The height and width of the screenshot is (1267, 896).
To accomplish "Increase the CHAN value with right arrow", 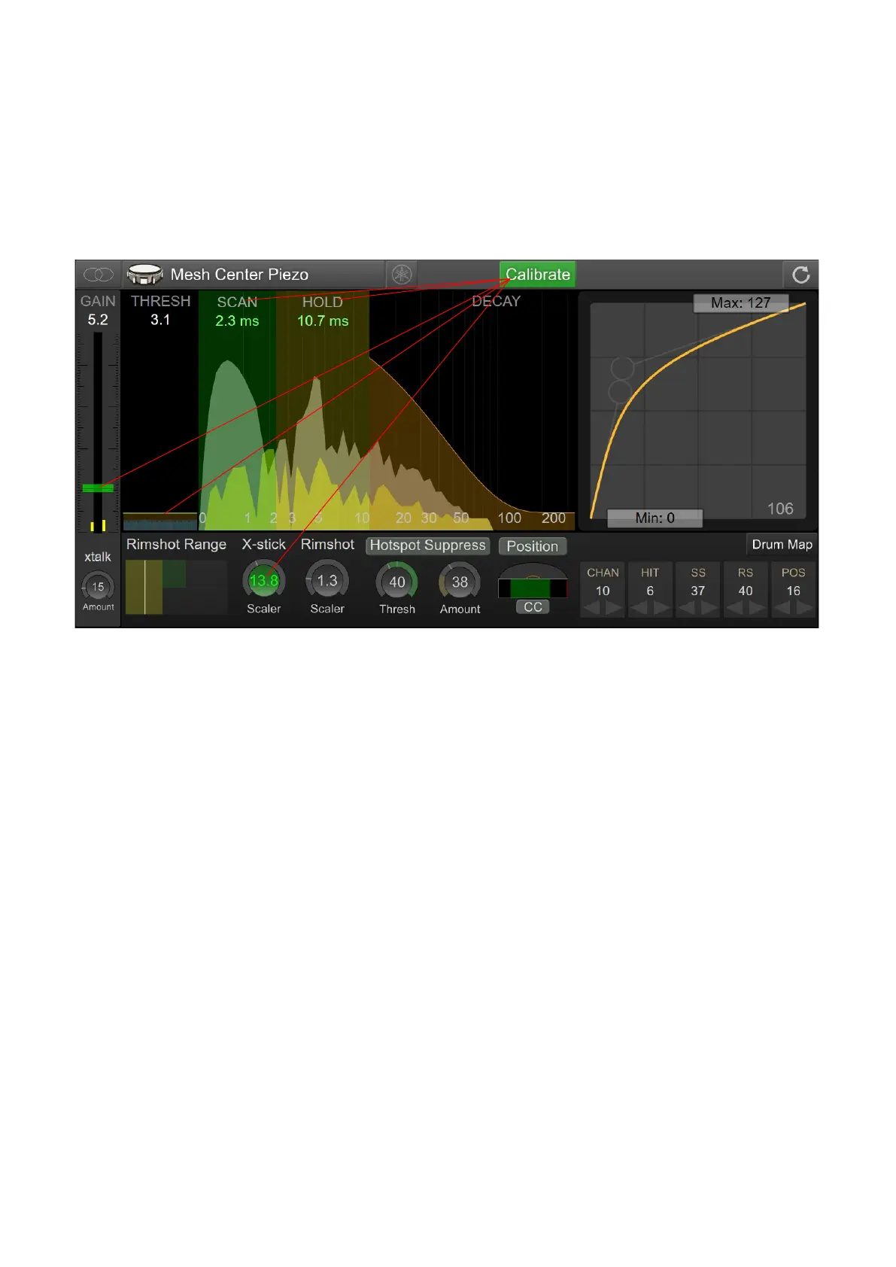I will pos(614,608).
